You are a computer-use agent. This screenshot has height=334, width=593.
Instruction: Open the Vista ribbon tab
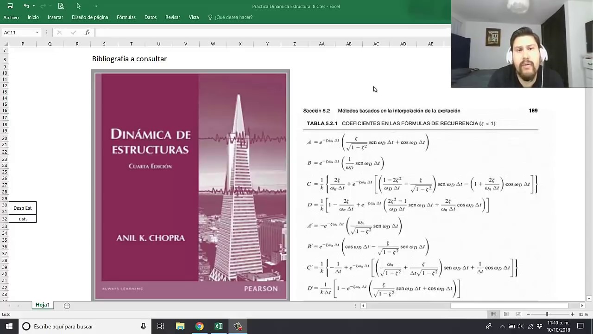(194, 17)
